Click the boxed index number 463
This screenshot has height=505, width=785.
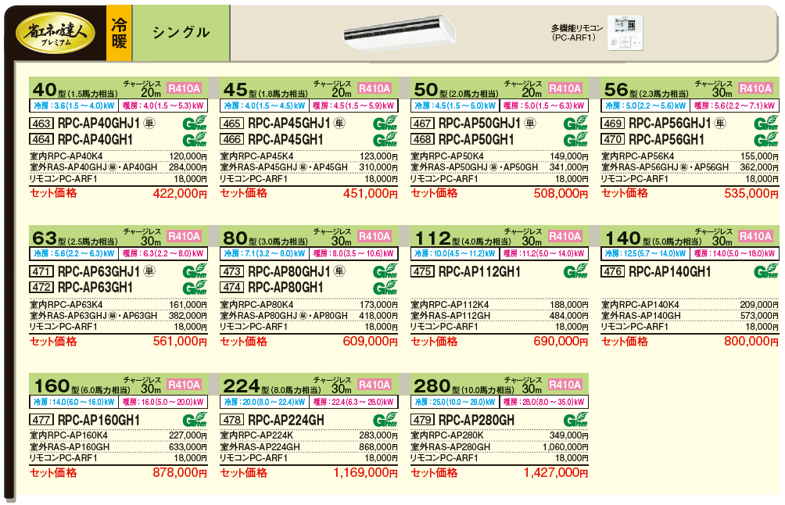pyautogui.click(x=41, y=123)
